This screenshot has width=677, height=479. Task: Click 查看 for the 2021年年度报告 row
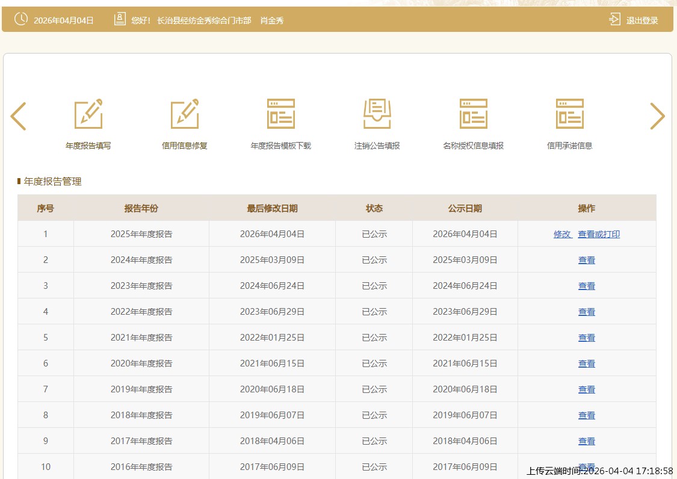(x=587, y=338)
